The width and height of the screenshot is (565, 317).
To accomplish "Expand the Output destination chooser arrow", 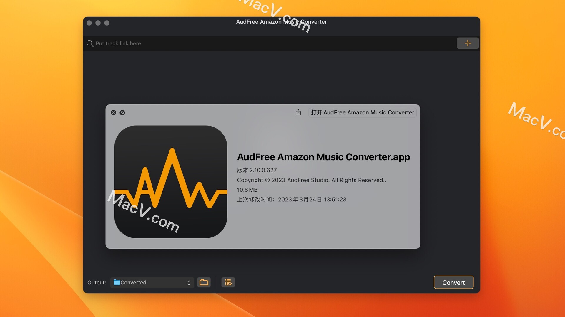I will click(189, 282).
